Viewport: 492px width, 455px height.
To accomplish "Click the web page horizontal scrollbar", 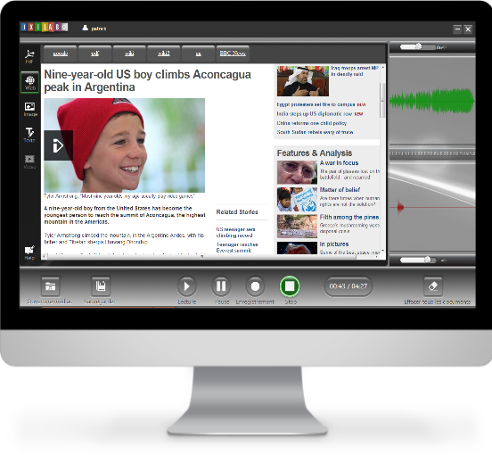I will [201, 257].
